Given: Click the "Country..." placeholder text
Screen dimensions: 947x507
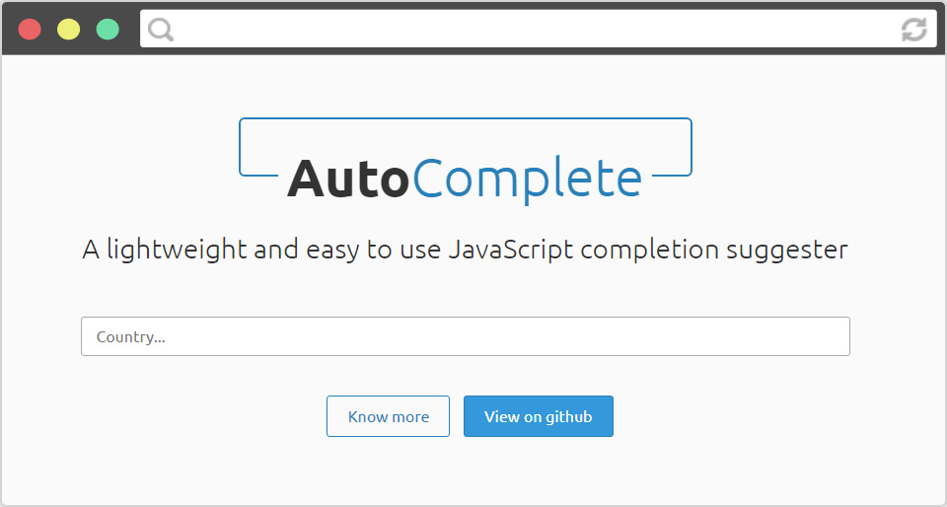Looking at the screenshot, I should pyautogui.click(x=131, y=336).
